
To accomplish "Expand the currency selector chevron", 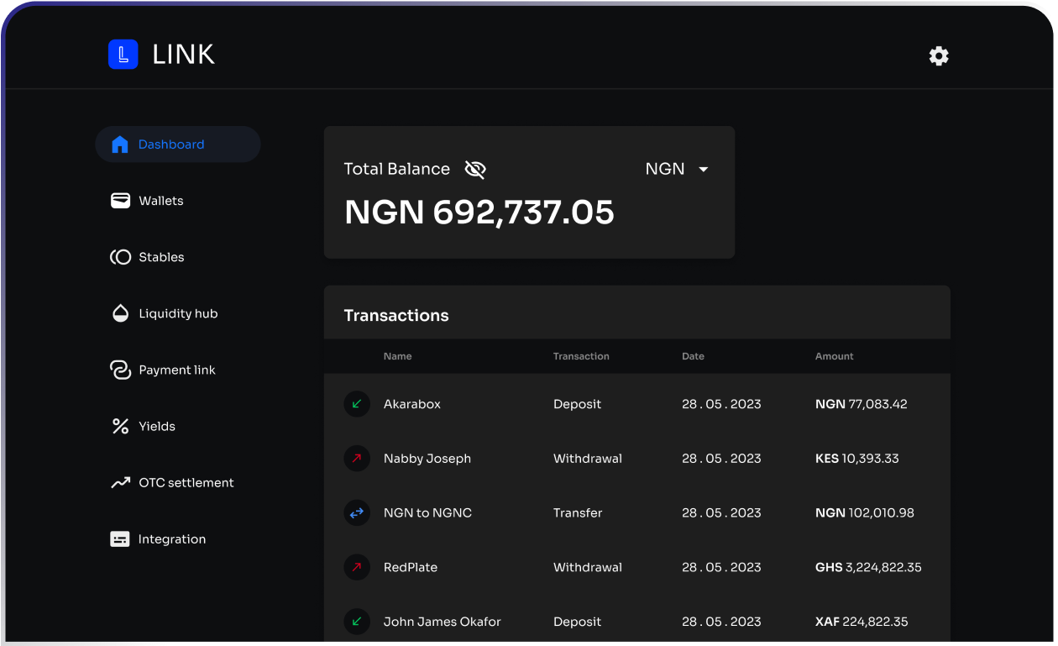I will pyautogui.click(x=702, y=169).
